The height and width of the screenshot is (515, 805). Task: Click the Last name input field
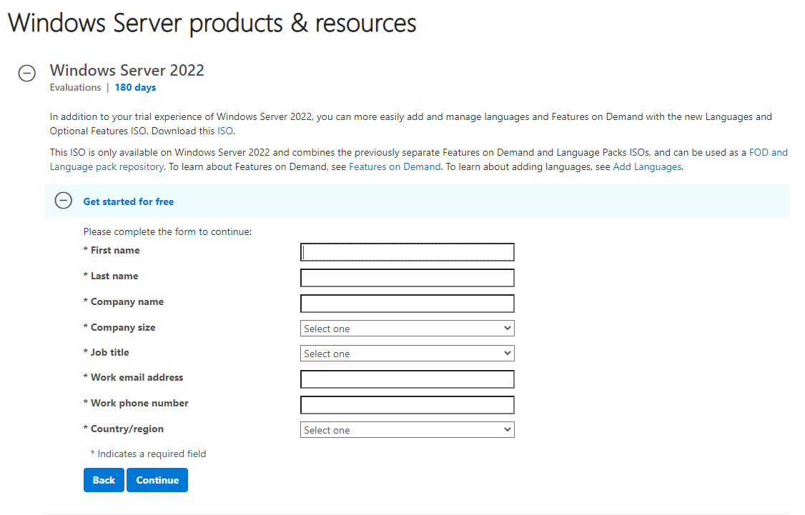click(x=407, y=278)
